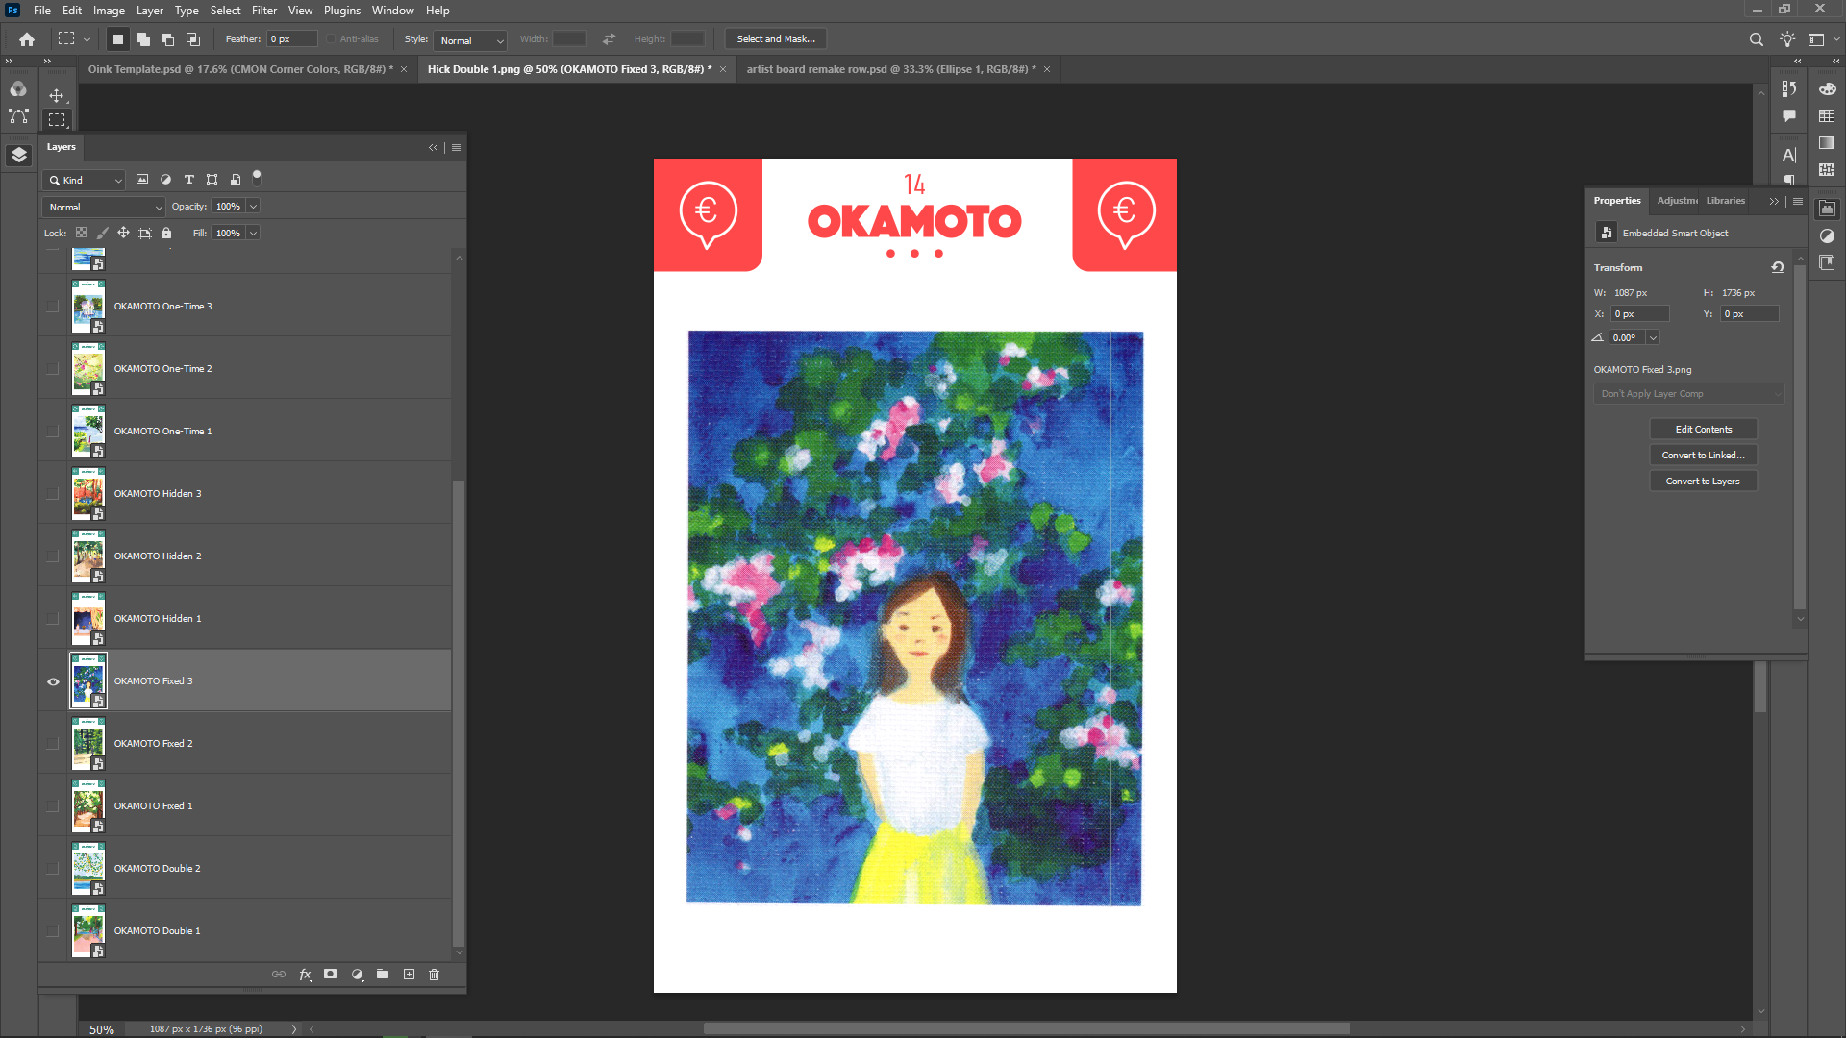Viewport: 1846px width, 1038px height.
Task: Click the Search magnifier icon
Action: [1756, 39]
